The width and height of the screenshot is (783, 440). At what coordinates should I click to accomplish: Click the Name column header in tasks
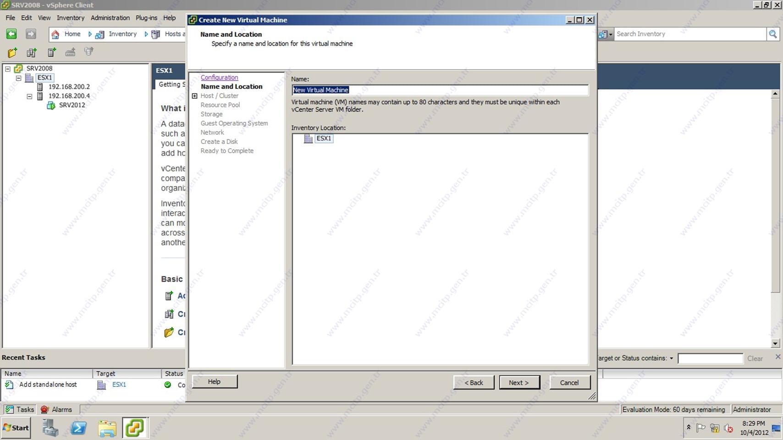pos(47,374)
